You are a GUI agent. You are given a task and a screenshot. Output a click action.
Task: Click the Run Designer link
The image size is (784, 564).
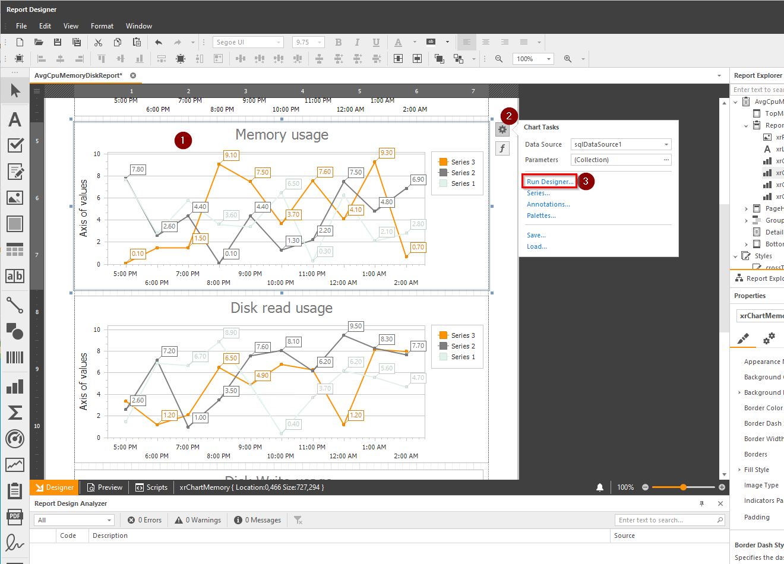[548, 181]
